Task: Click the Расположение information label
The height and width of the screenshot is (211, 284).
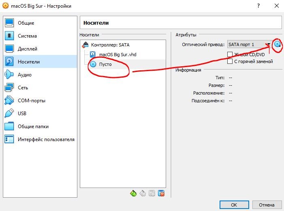Action: coord(209,93)
